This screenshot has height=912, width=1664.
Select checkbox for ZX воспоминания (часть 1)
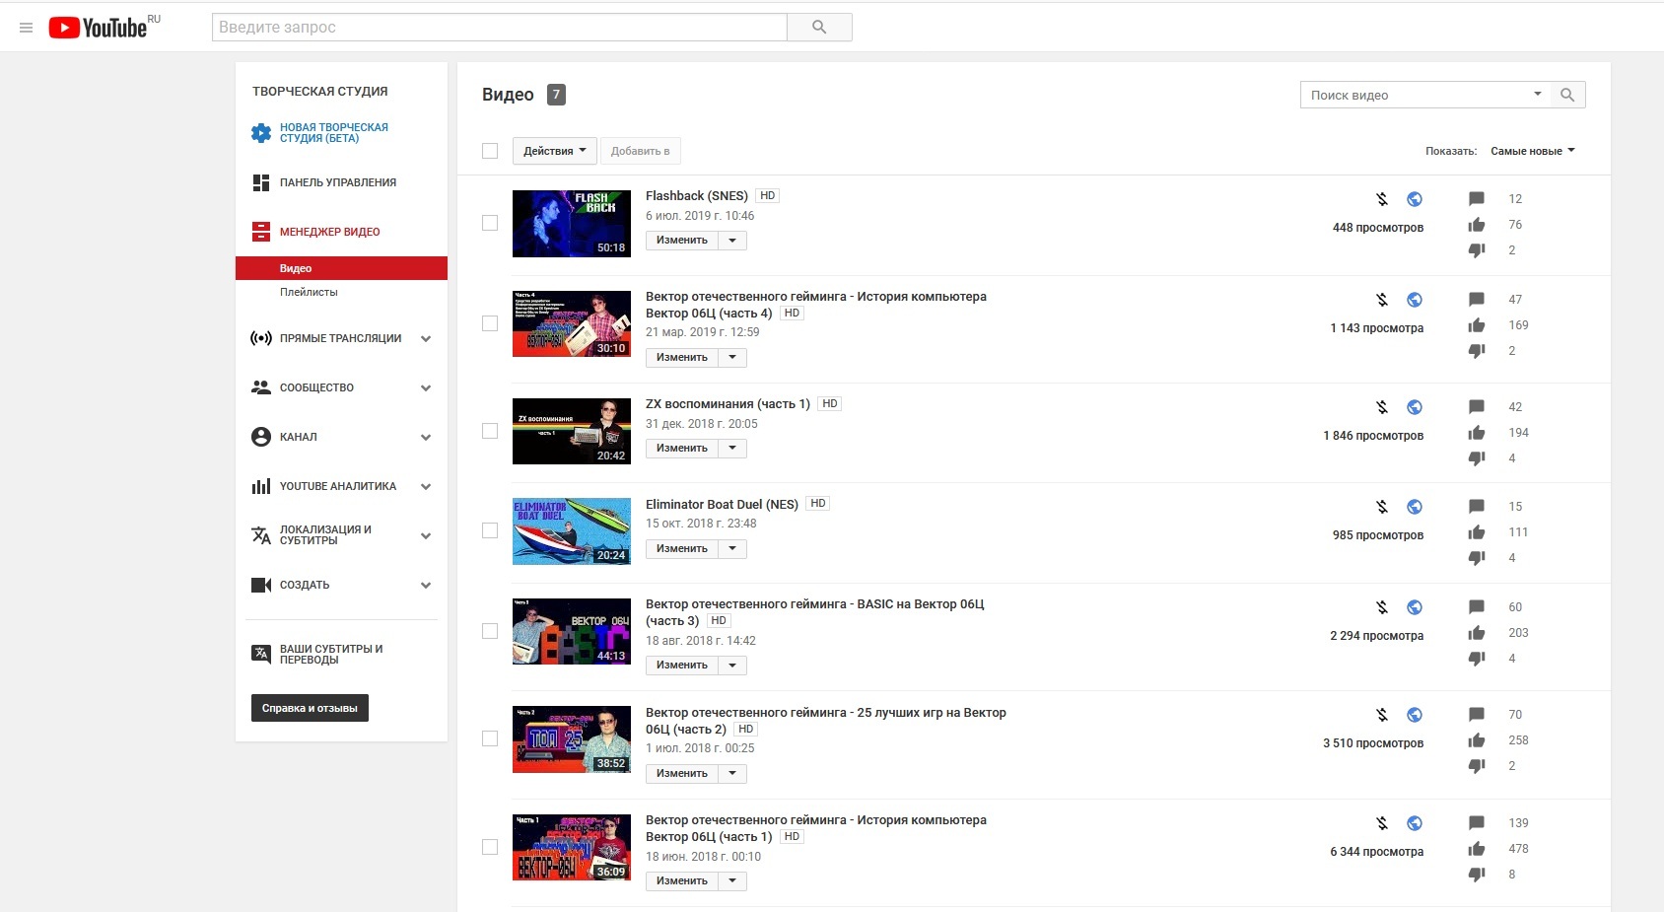click(490, 431)
